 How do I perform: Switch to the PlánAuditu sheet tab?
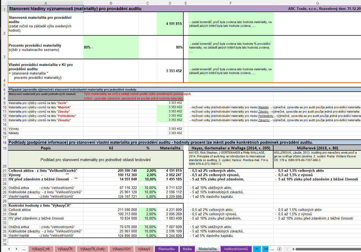(166, 249)
